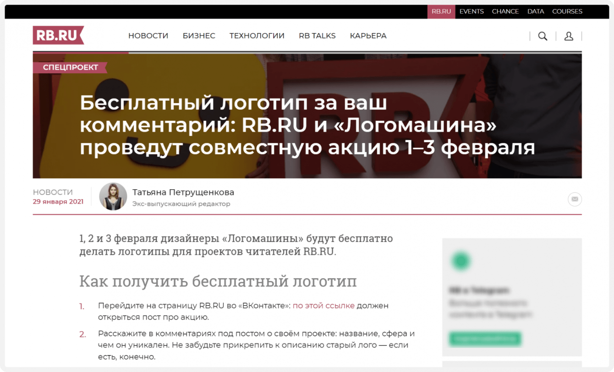614x372 pixels.
Task: Open the green Telegram icon in sidebar
Action: 461,261
